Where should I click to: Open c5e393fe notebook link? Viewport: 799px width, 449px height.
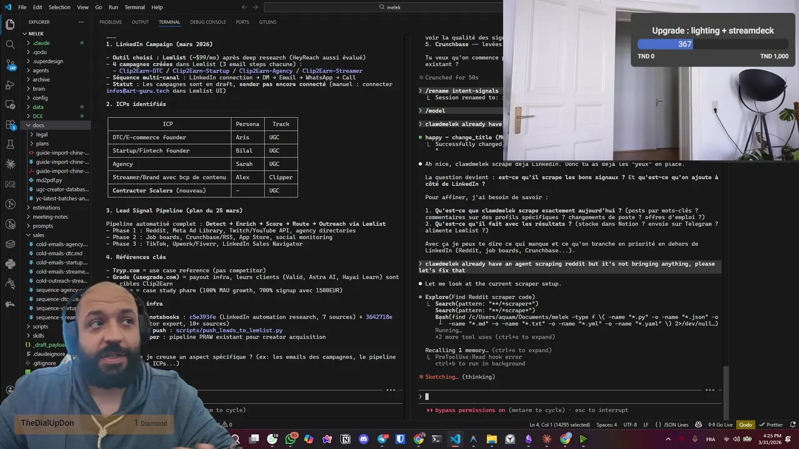(203, 317)
